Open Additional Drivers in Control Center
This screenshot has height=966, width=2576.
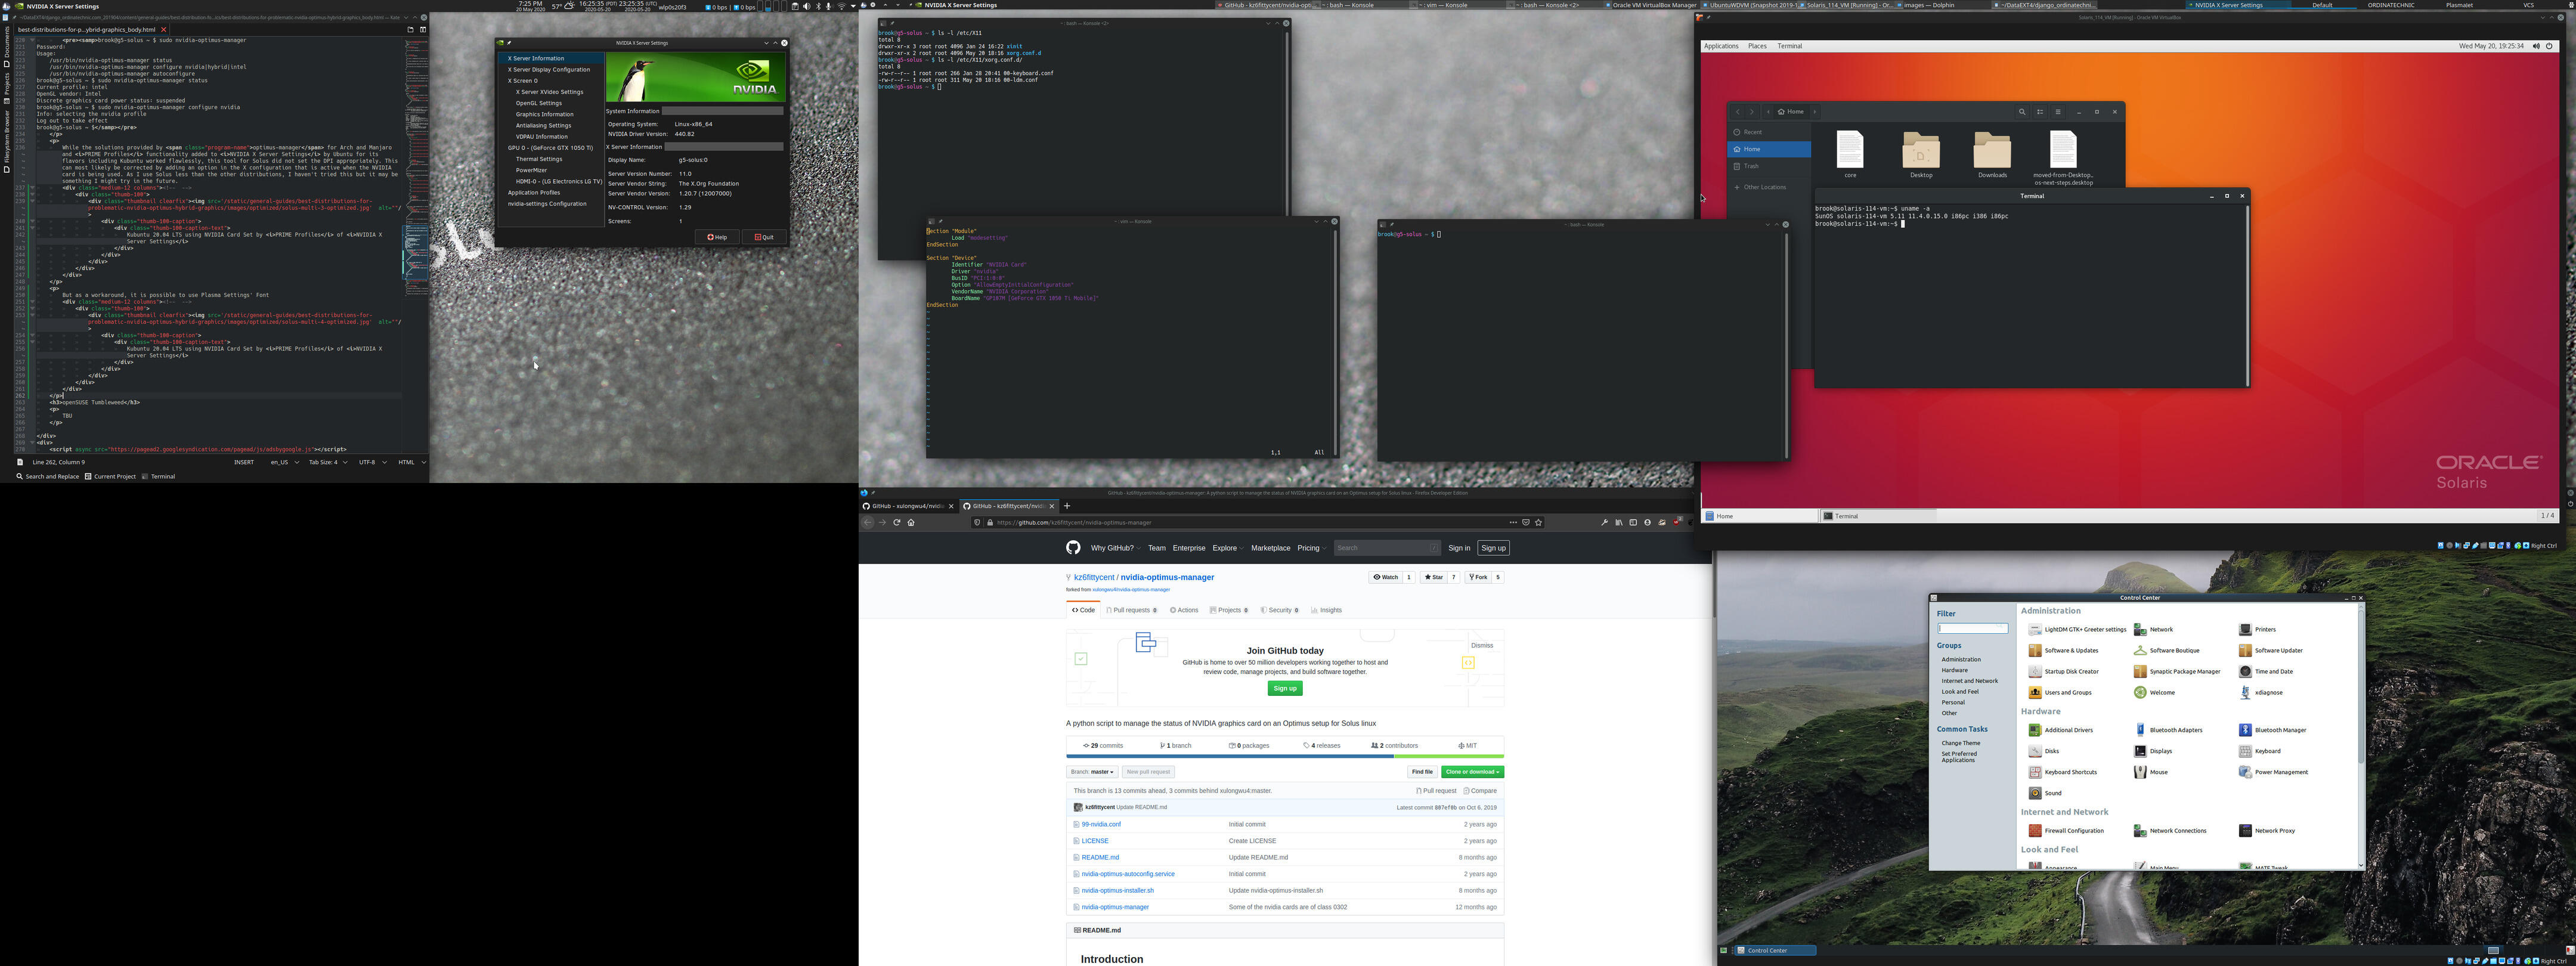point(2060,730)
